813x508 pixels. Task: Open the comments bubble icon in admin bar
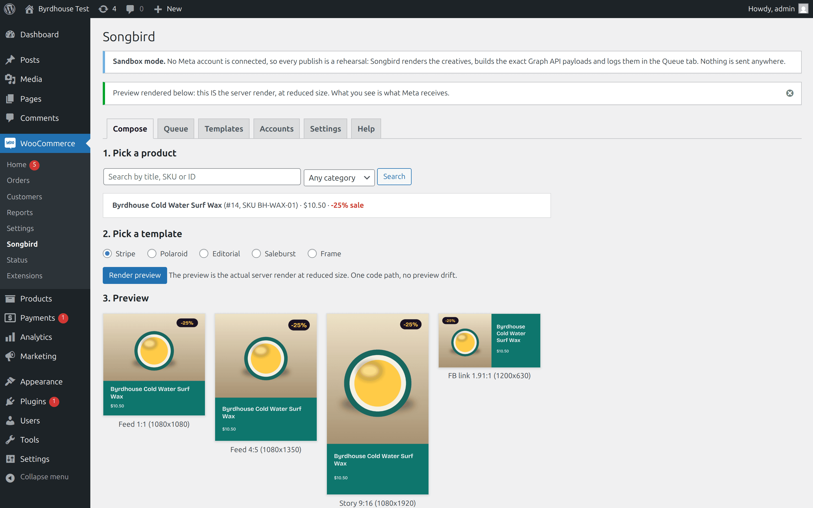tap(130, 9)
